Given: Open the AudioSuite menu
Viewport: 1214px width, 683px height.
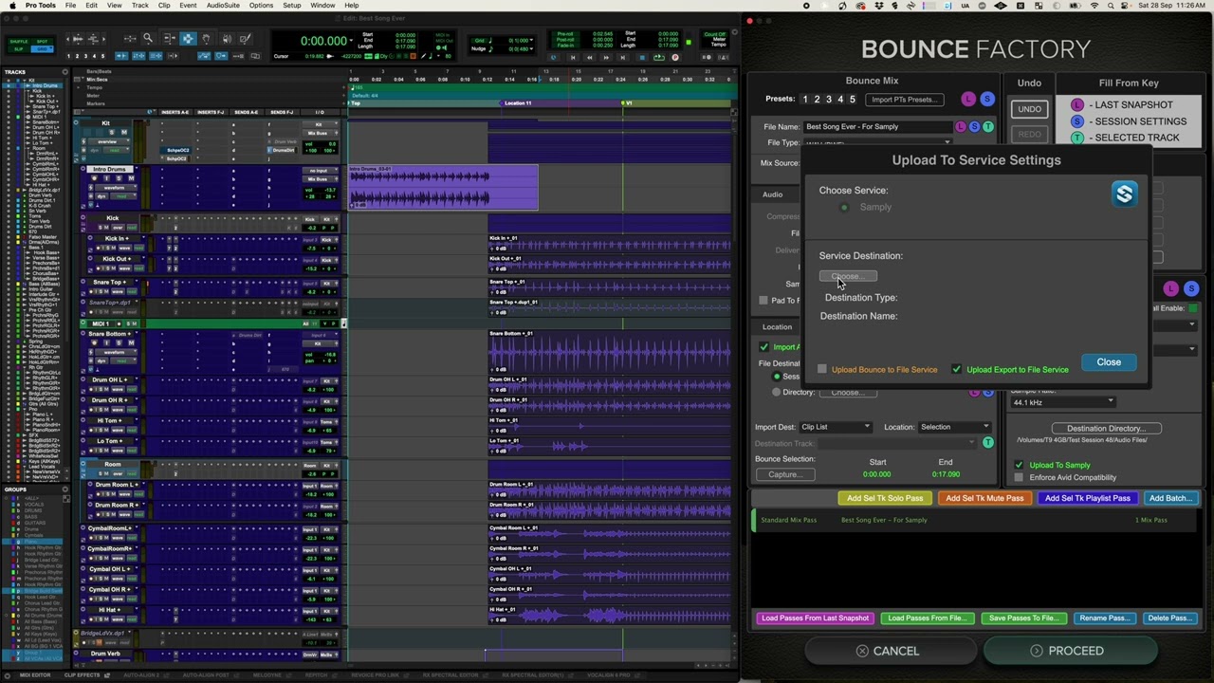Looking at the screenshot, I should (x=223, y=6).
